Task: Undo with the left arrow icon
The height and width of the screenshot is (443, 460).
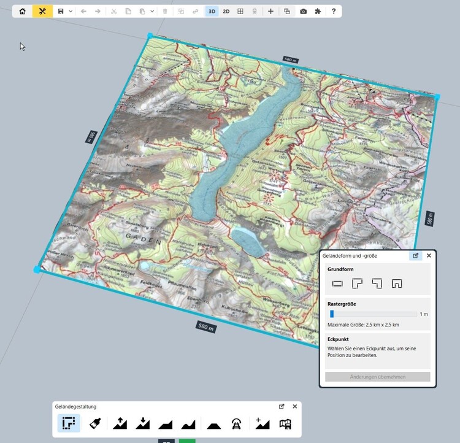Action: point(83,12)
